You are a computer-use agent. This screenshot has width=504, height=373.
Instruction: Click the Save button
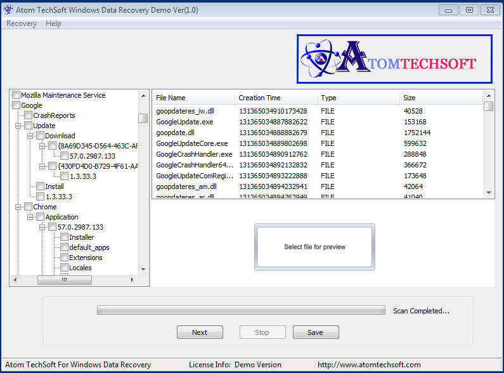tap(315, 332)
